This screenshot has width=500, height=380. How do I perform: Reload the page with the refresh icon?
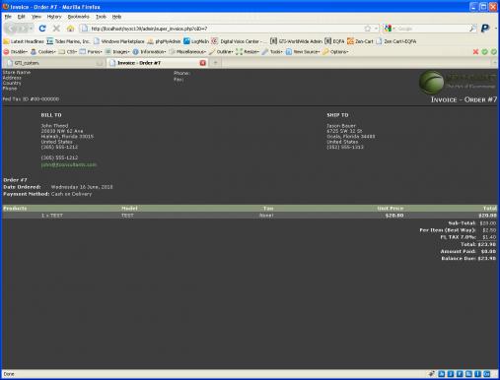click(42, 29)
